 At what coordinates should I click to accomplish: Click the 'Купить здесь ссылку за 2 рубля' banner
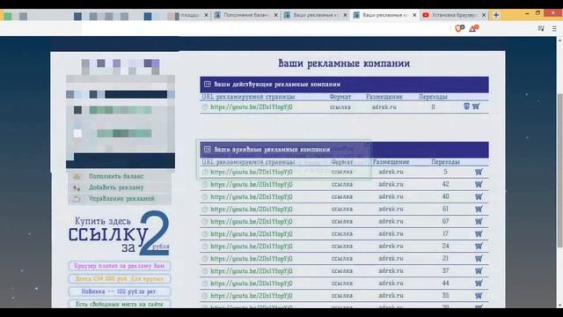(x=119, y=233)
